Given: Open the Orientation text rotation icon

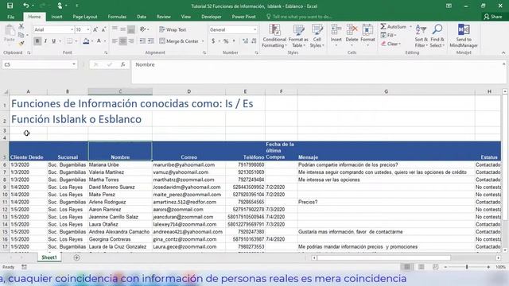Looking at the screenshot, I should (x=143, y=29).
